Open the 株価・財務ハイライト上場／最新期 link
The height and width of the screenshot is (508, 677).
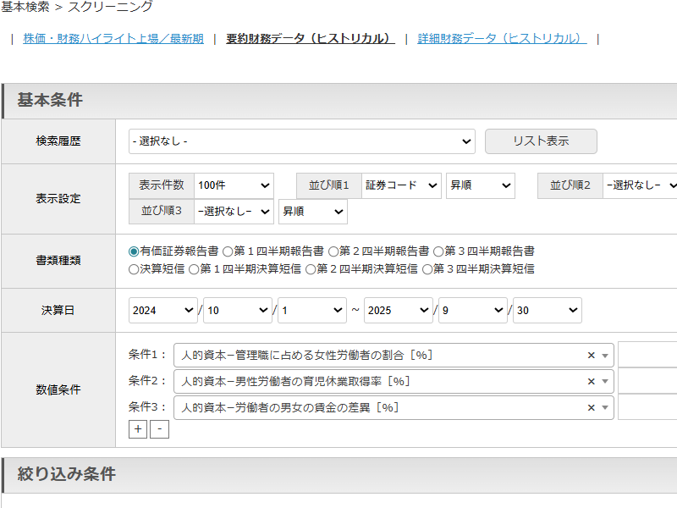(113, 39)
